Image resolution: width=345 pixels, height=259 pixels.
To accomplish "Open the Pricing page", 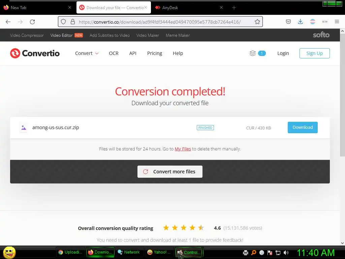I will (x=154, y=53).
